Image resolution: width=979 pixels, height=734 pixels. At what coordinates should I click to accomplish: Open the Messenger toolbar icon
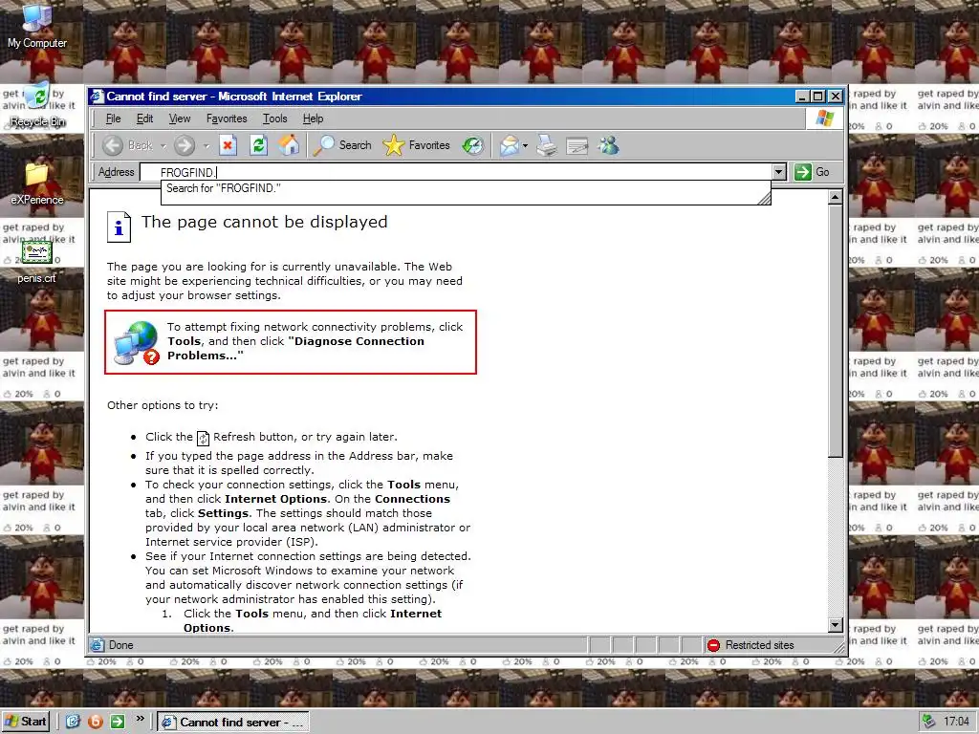[608, 145]
